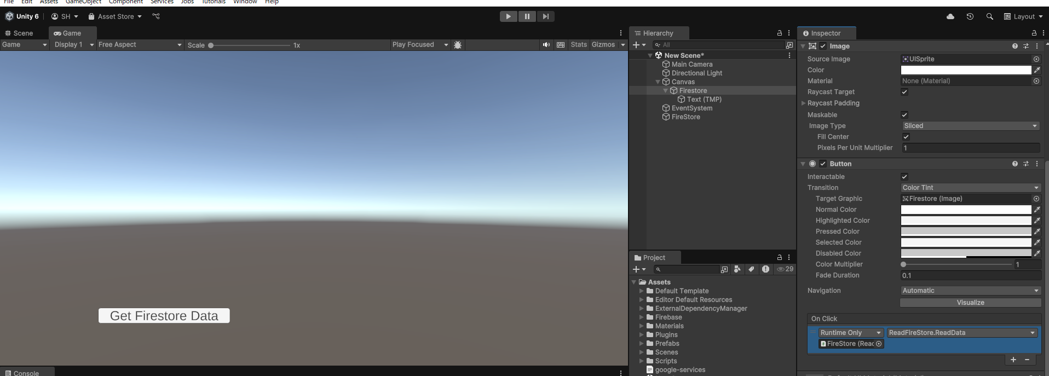Open the Layout dropdown
1049x376 pixels.
pos(1023,16)
